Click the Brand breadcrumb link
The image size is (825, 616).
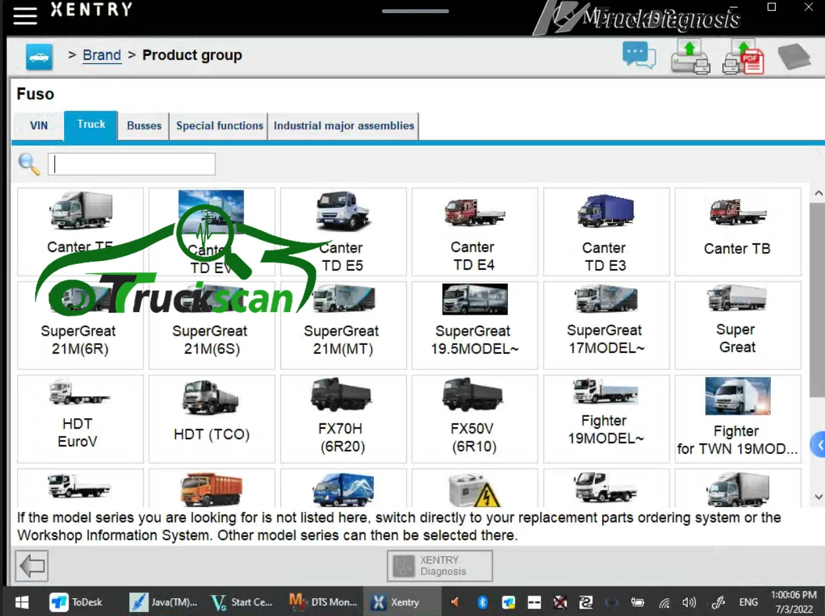[102, 55]
